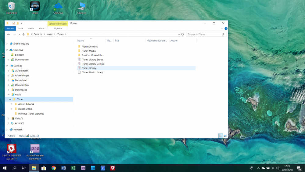305x172 pixels.
Task: Refresh the iTunes folder view
Action: [x=183, y=35]
